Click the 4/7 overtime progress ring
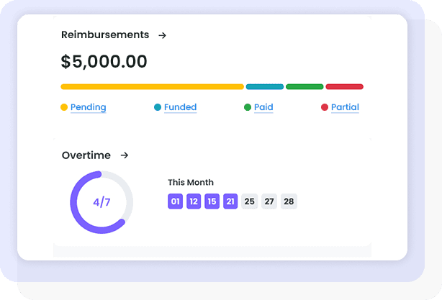The height and width of the screenshot is (300, 442). (x=102, y=202)
